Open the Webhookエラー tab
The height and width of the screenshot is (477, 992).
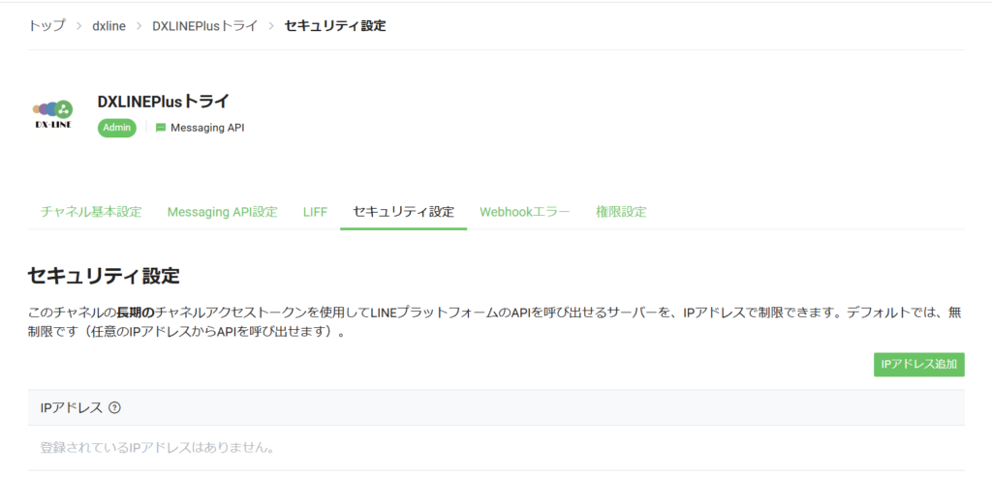(524, 212)
